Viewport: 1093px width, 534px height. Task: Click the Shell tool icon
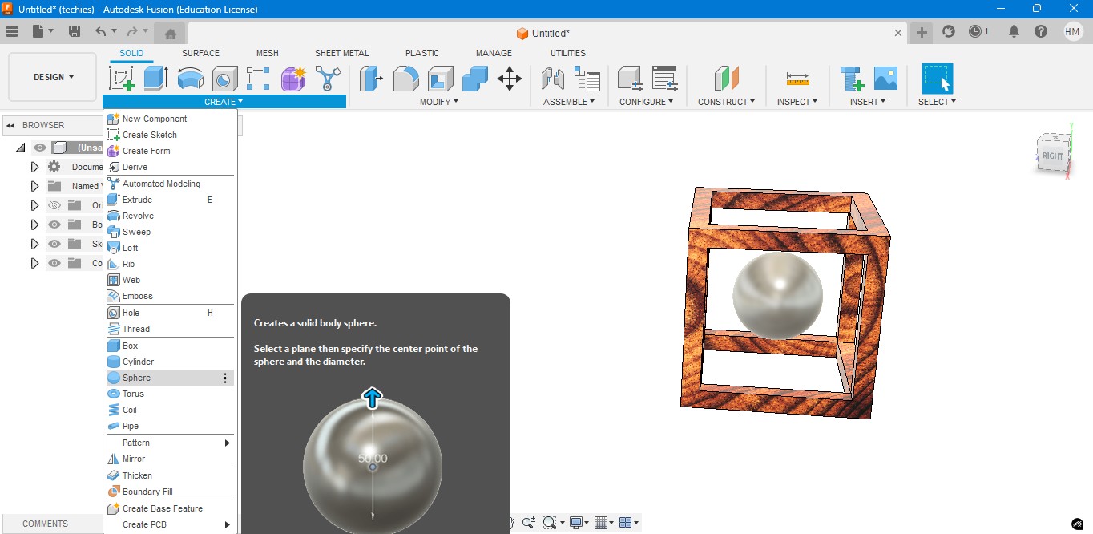tap(438, 78)
